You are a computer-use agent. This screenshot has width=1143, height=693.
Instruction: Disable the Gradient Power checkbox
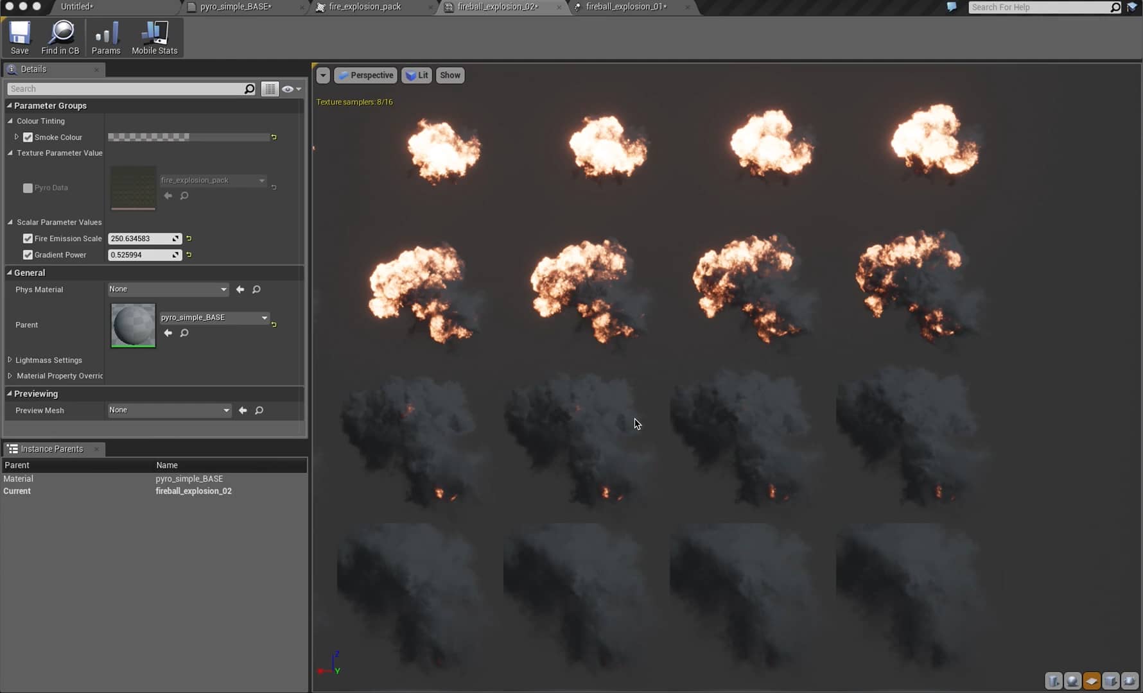[x=28, y=255]
